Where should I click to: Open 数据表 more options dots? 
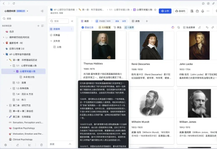(72, 29)
